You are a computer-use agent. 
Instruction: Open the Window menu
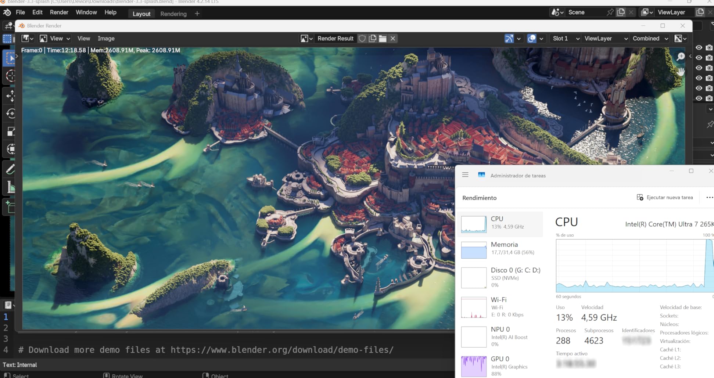[86, 12]
